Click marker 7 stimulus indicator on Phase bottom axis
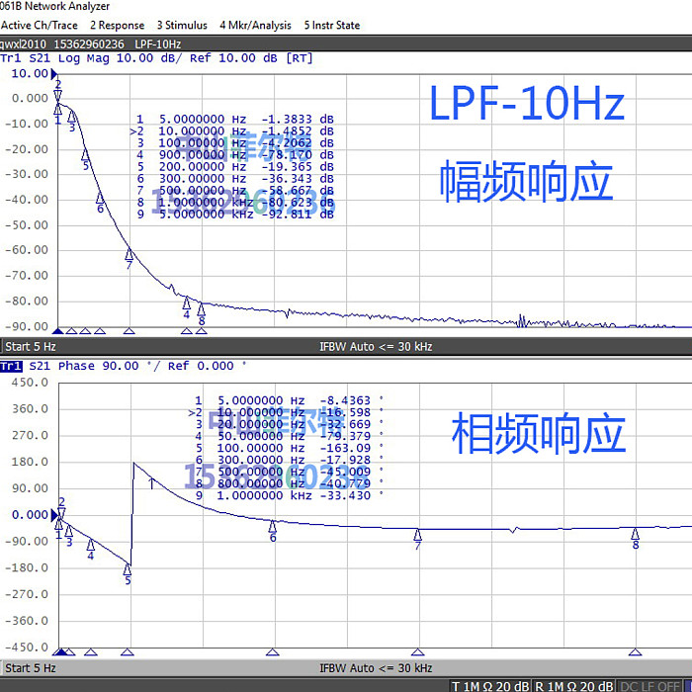The height and width of the screenshot is (692, 692). tap(417, 651)
